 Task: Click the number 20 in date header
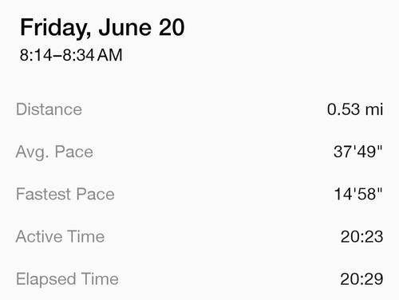click(x=172, y=27)
